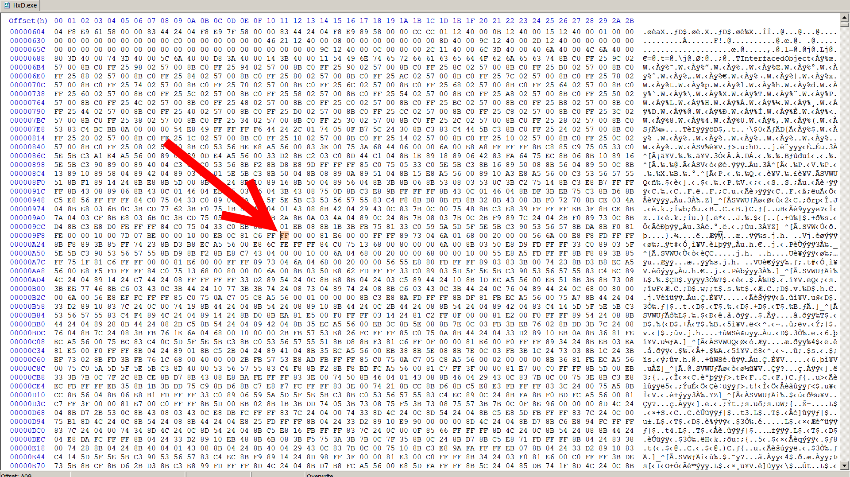
Task: Click offset row 00000A50
Action: coord(27,253)
